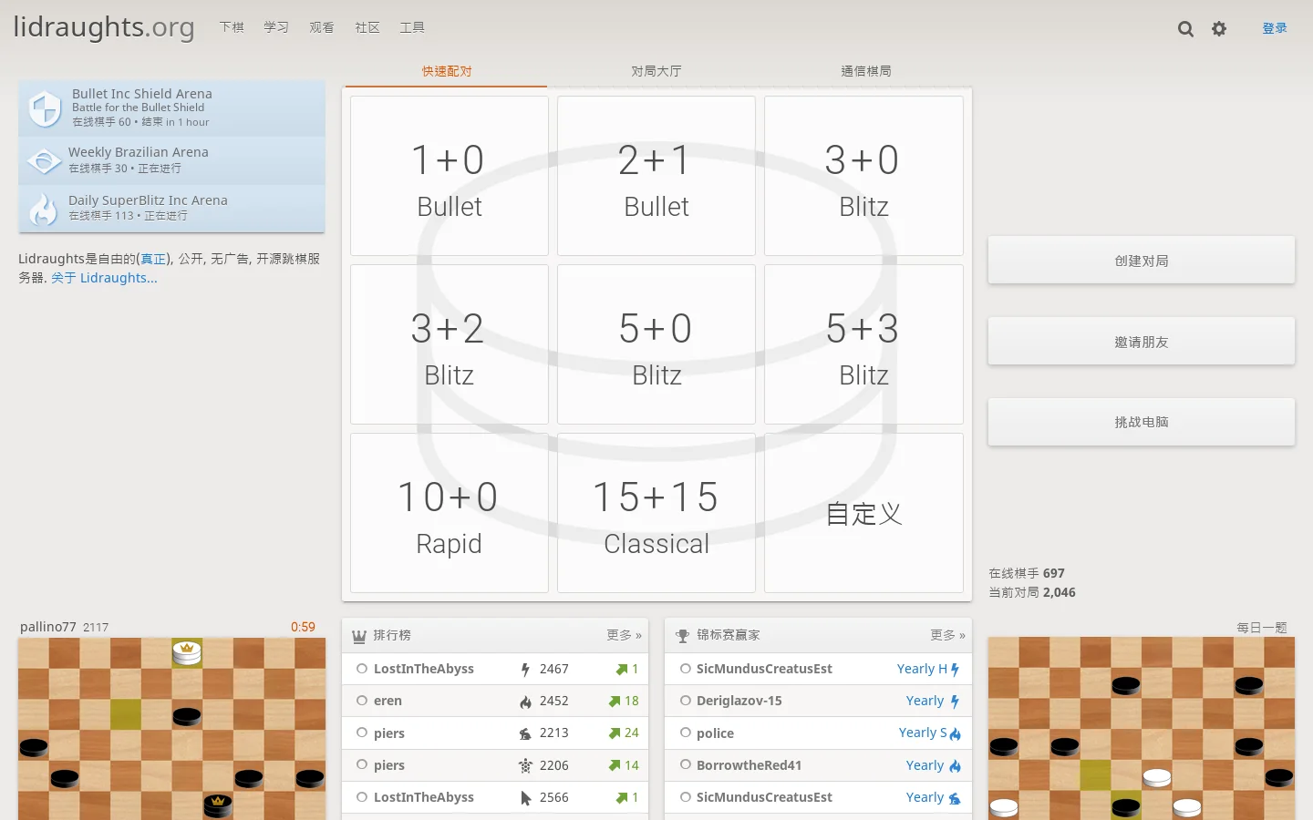Open player LostInTheAbyss 2467 profile
1313x820 pixels.
[424, 669]
